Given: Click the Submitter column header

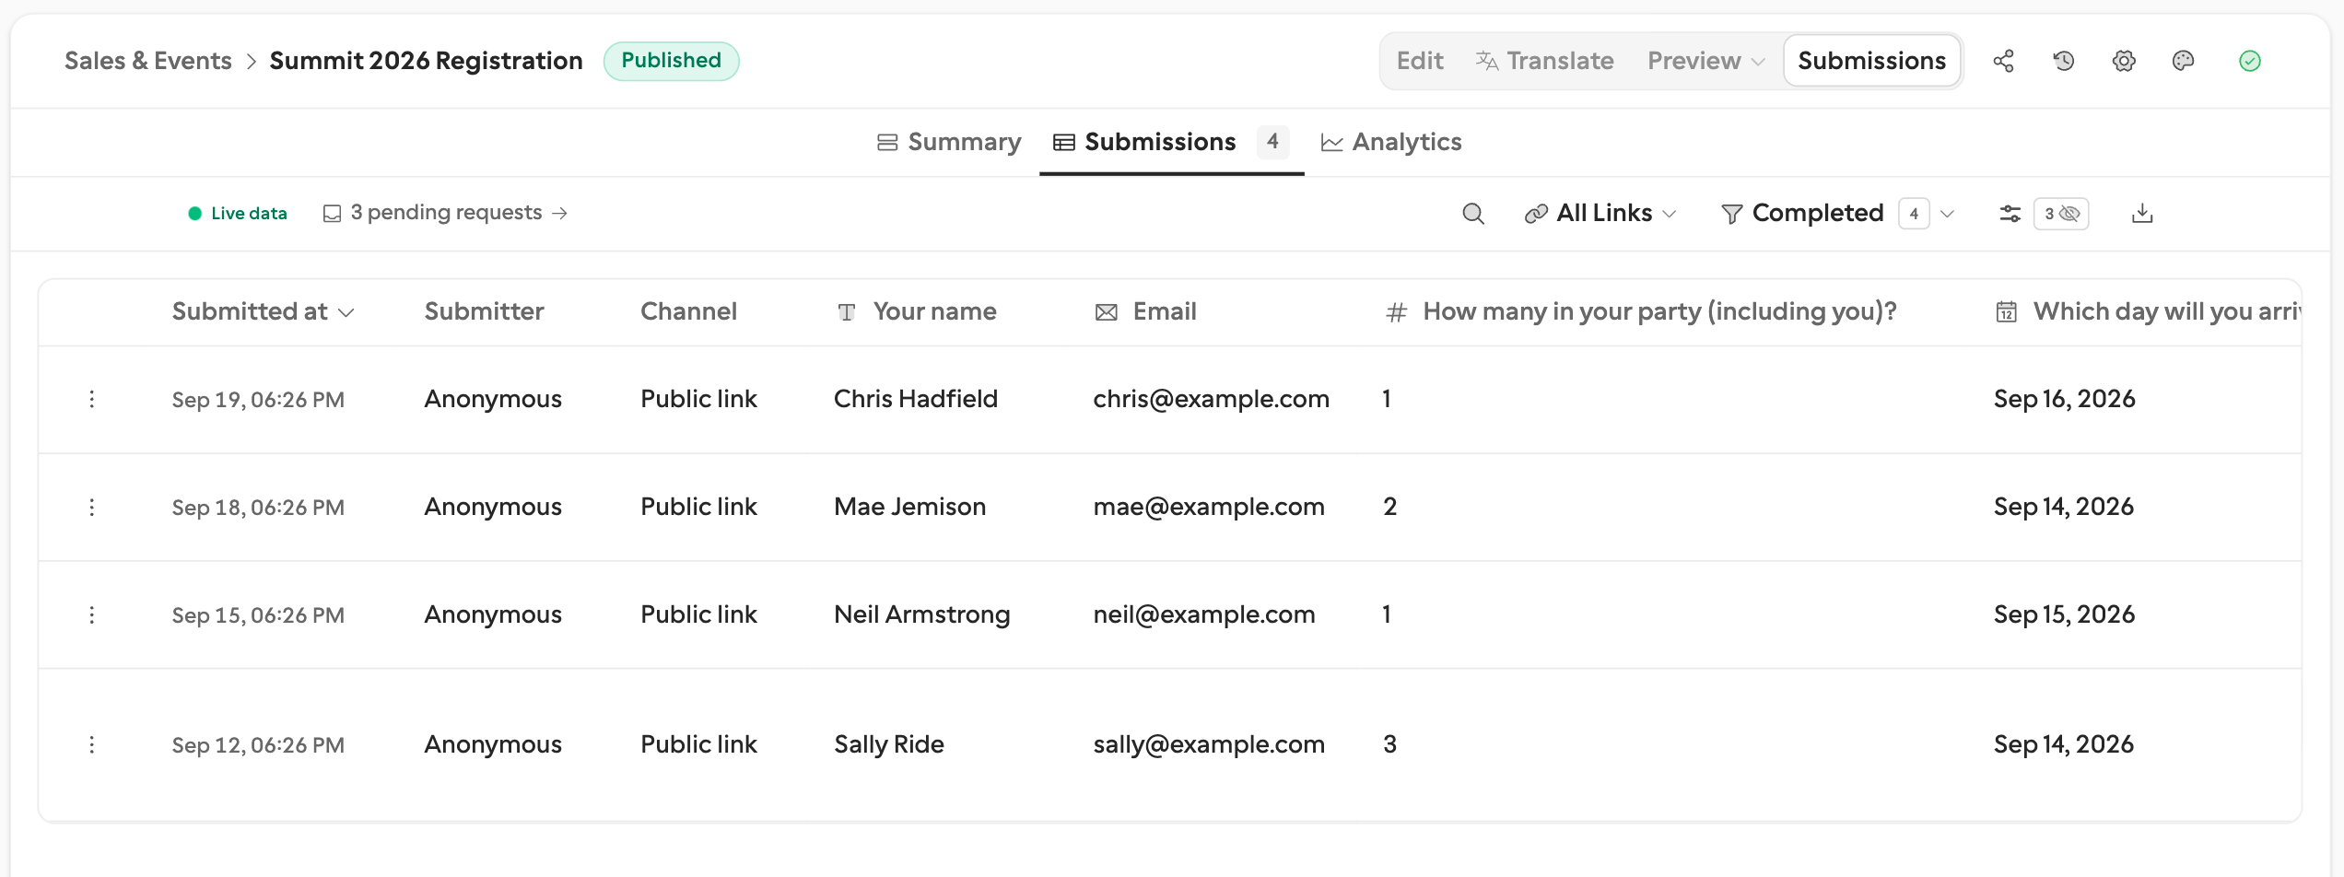Looking at the screenshot, I should tap(484, 311).
